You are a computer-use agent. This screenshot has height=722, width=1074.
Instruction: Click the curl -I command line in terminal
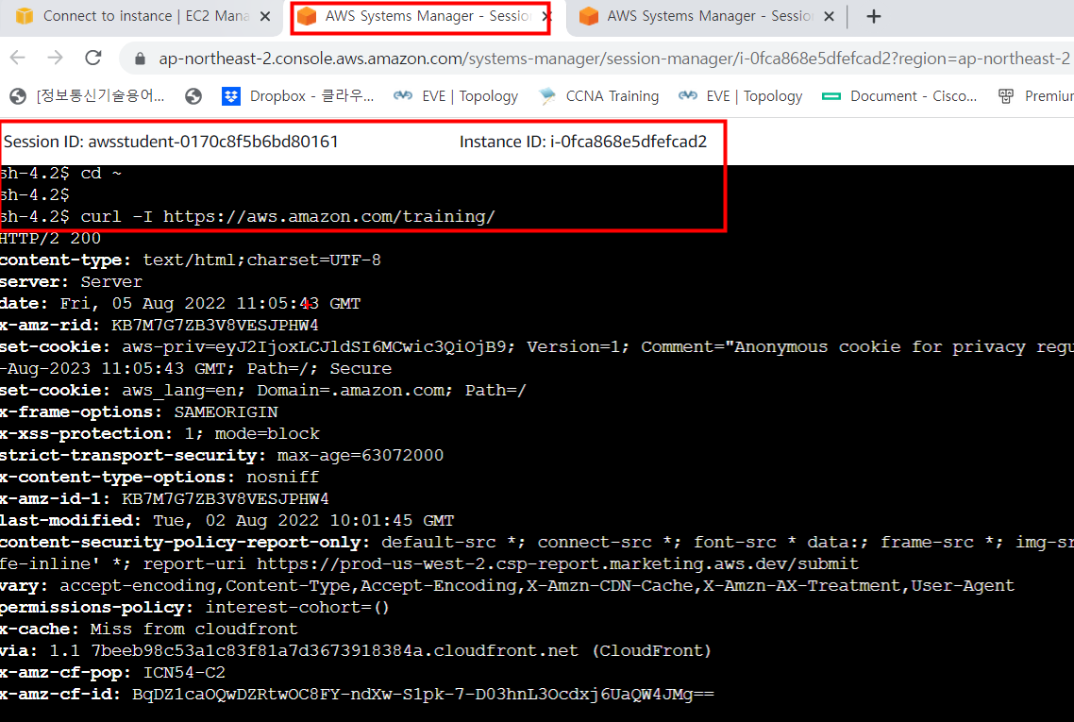[x=247, y=216]
